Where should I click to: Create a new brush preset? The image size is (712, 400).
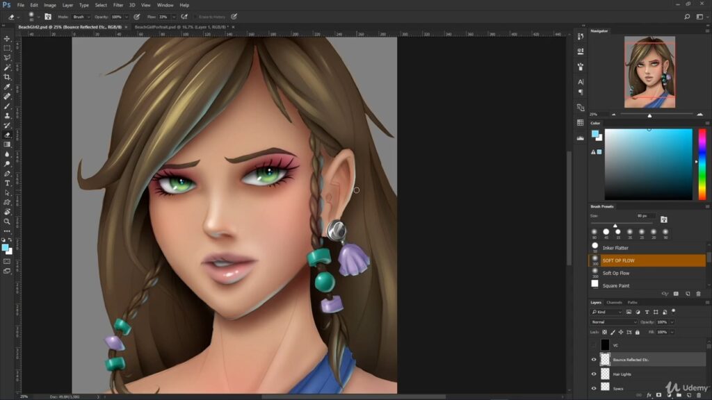click(688, 294)
